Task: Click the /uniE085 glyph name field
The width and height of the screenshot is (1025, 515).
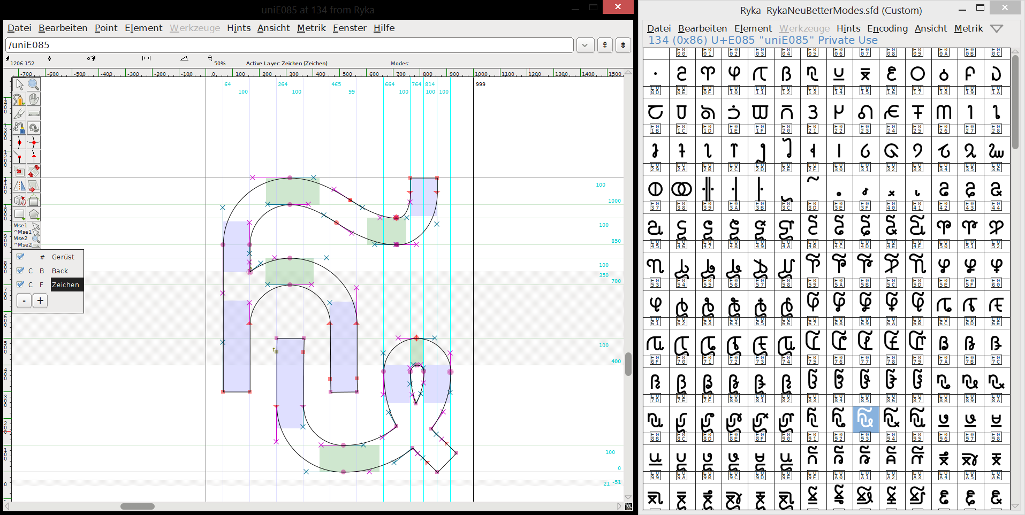Action: tap(289, 45)
